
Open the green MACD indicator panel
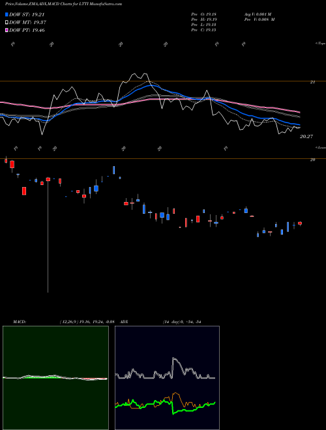[x=55, y=378]
